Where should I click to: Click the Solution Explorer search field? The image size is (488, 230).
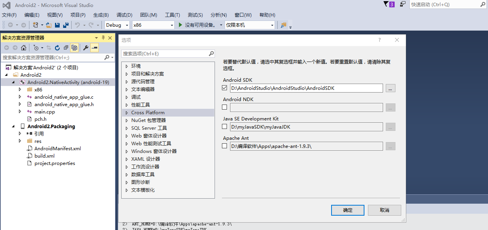(x=58, y=57)
